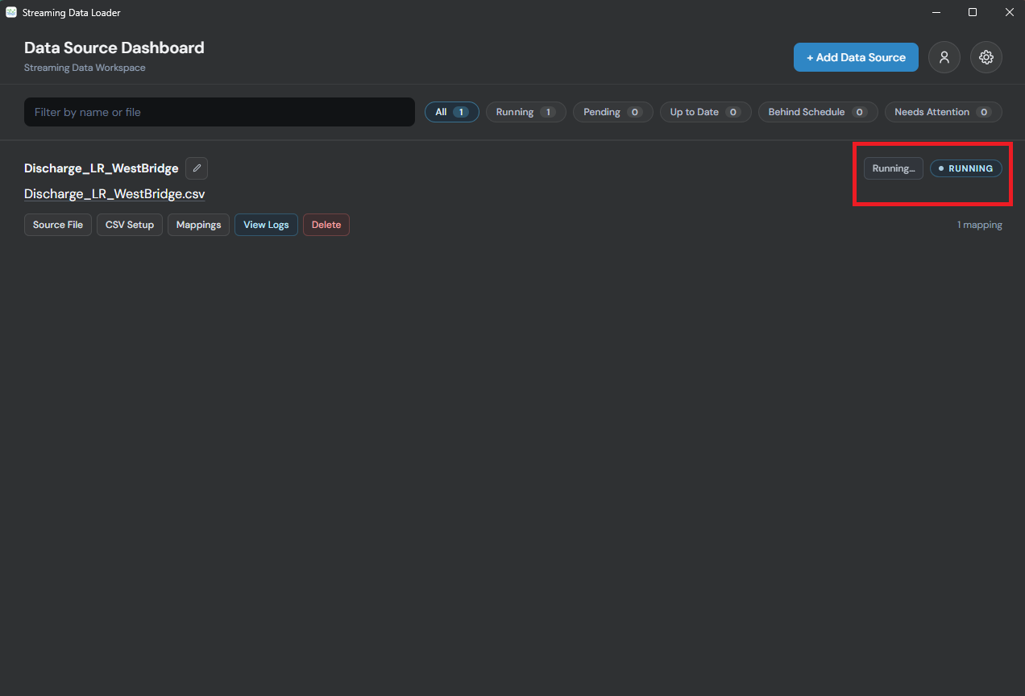1025x696 pixels.
Task: Edit the Discharge_LR_WestBridge name with pencil icon
Action: tap(197, 168)
